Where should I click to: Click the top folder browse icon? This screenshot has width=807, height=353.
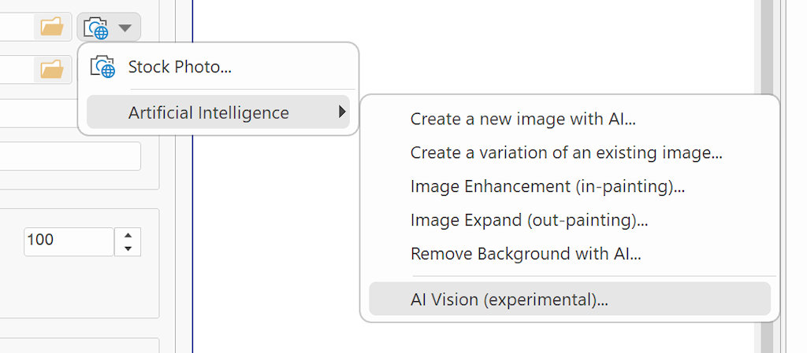click(53, 26)
